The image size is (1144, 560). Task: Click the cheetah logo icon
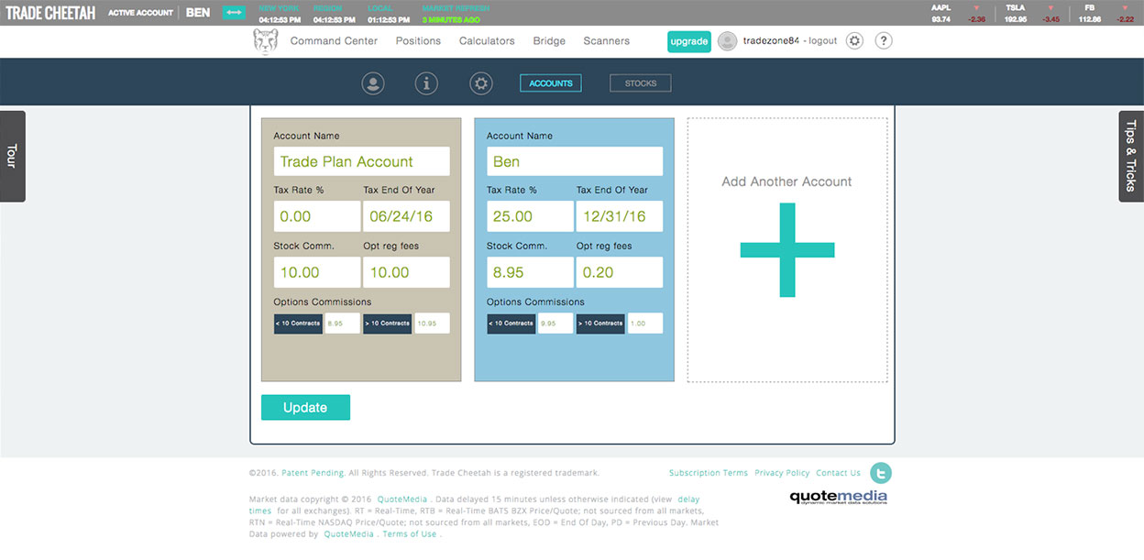(265, 41)
